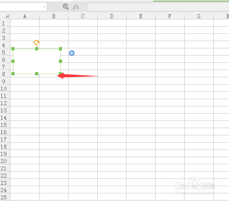229x201 pixels.
Task: Select row 13 header
Action: pyautogui.click(x=5, y=110)
